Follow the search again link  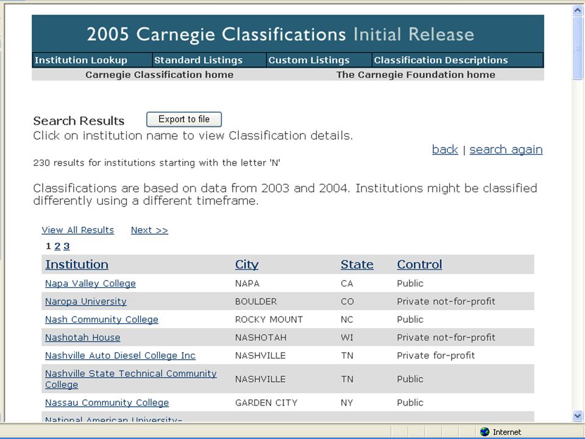[x=506, y=149]
